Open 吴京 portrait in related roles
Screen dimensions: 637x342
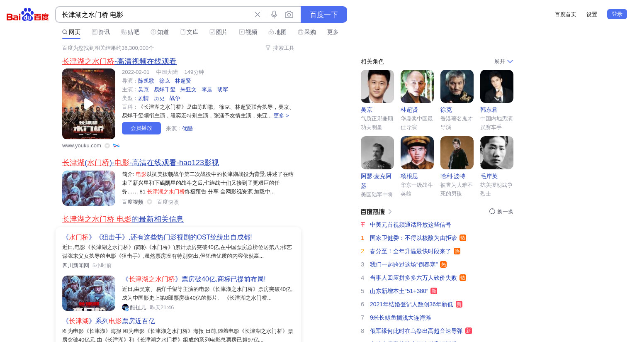coord(377,86)
